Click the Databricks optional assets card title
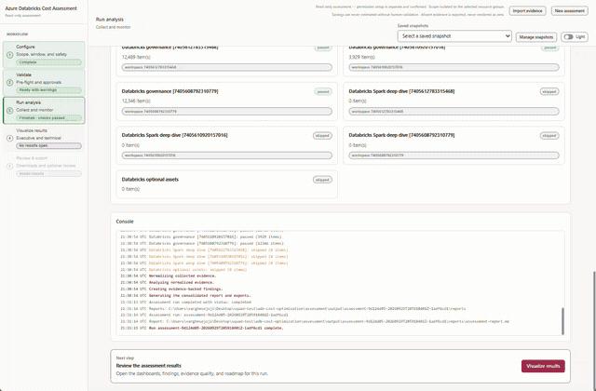The image size is (596, 391). point(150,180)
